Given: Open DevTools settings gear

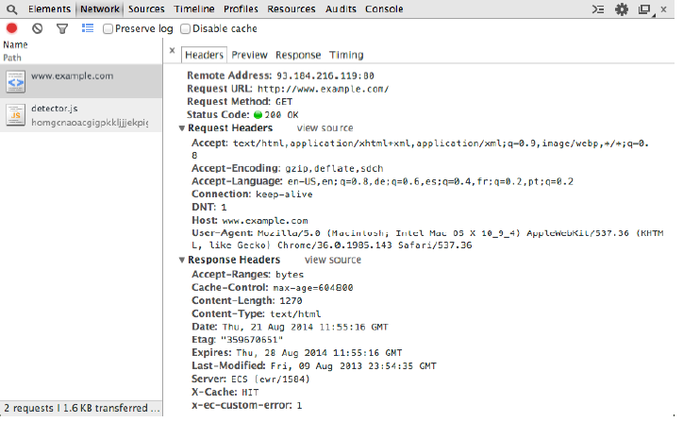Looking at the screenshot, I should pyautogui.click(x=622, y=8).
